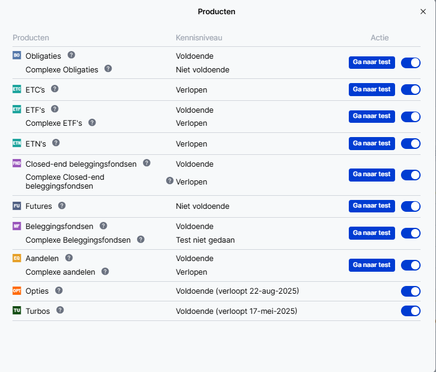Click the help icon next to Obligaties
Screen dimensions: 436x372
71,55
